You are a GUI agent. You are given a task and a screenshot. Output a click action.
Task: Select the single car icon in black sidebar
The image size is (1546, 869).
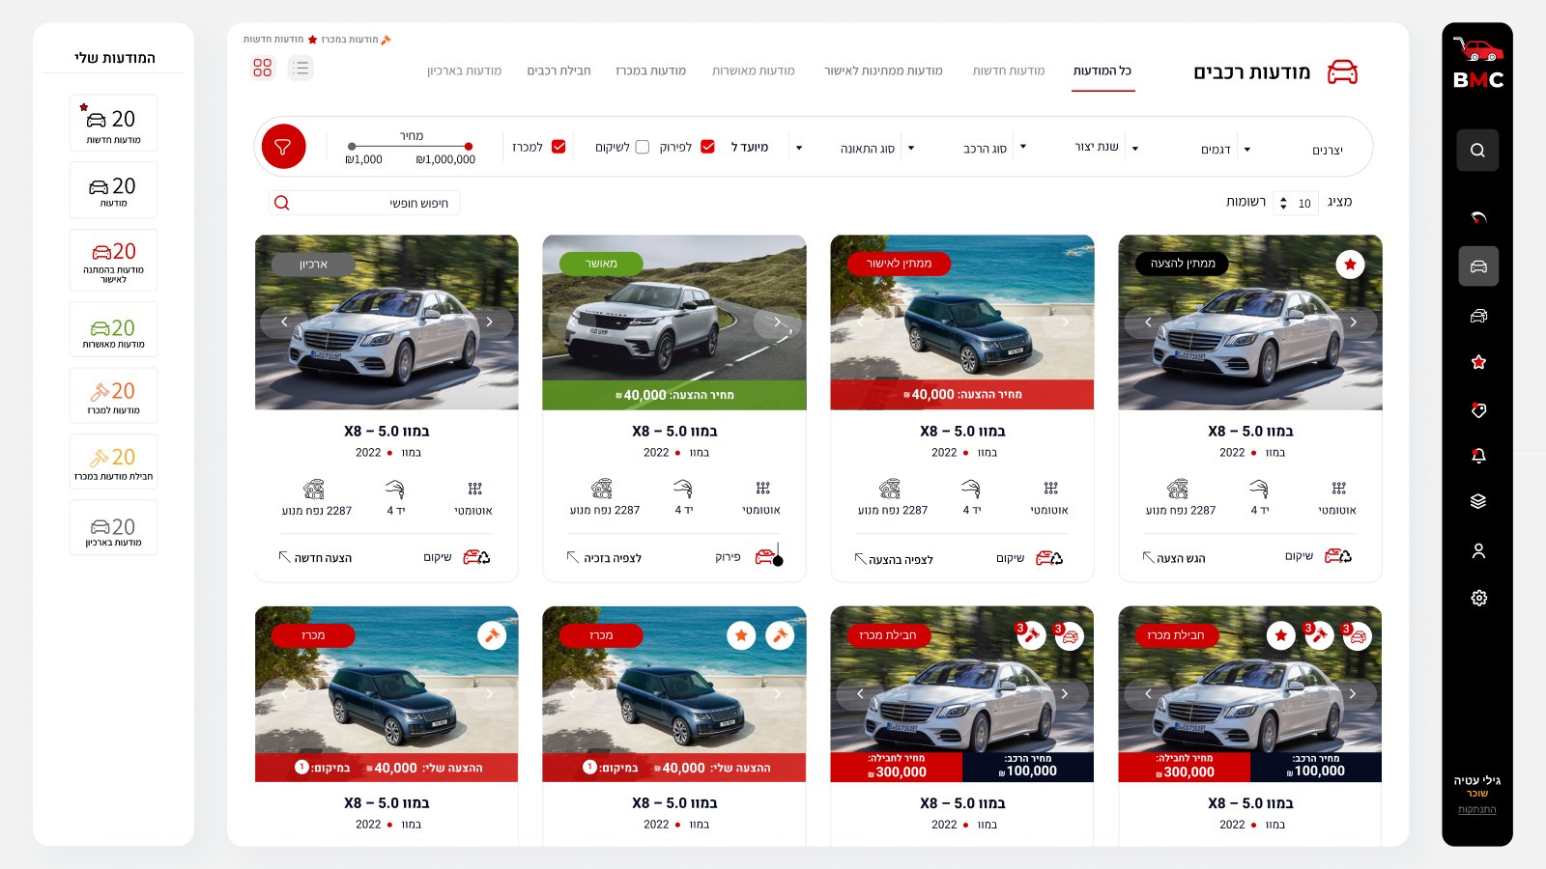point(1478,266)
